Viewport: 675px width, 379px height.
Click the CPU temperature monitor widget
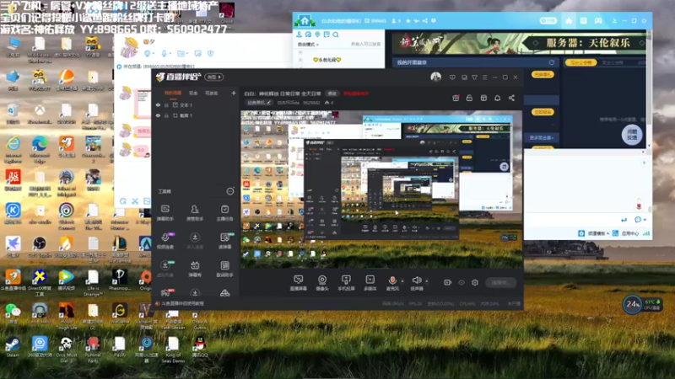point(641,304)
